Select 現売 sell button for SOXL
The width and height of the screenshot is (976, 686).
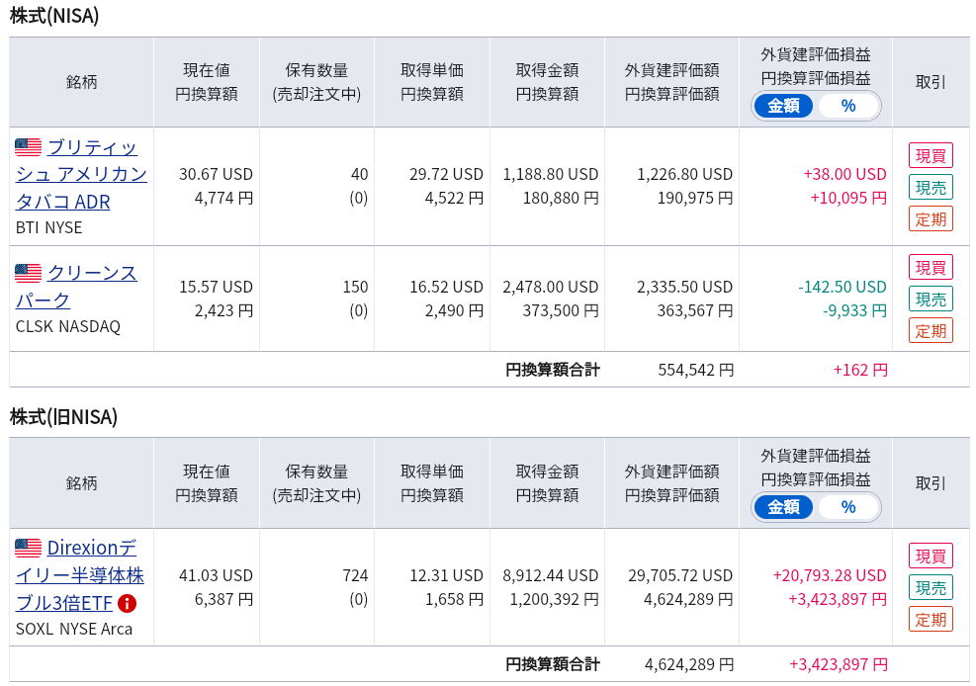(931, 588)
